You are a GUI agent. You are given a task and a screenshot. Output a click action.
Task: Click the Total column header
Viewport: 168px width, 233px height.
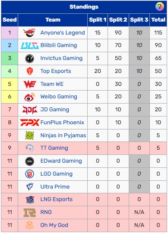point(158,20)
